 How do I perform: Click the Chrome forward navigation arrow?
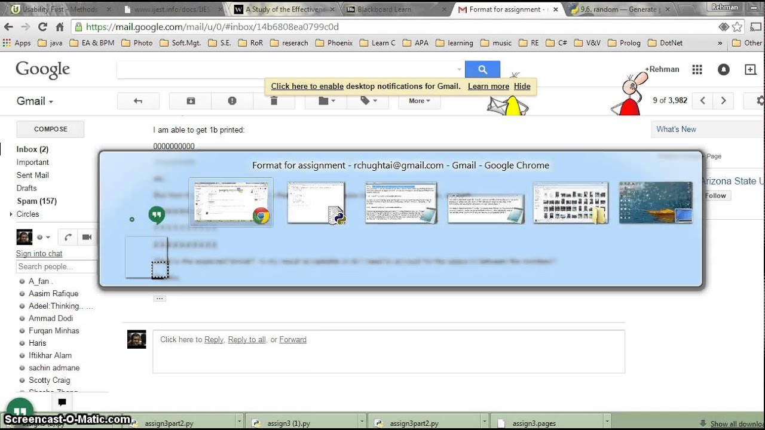point(25,27)
